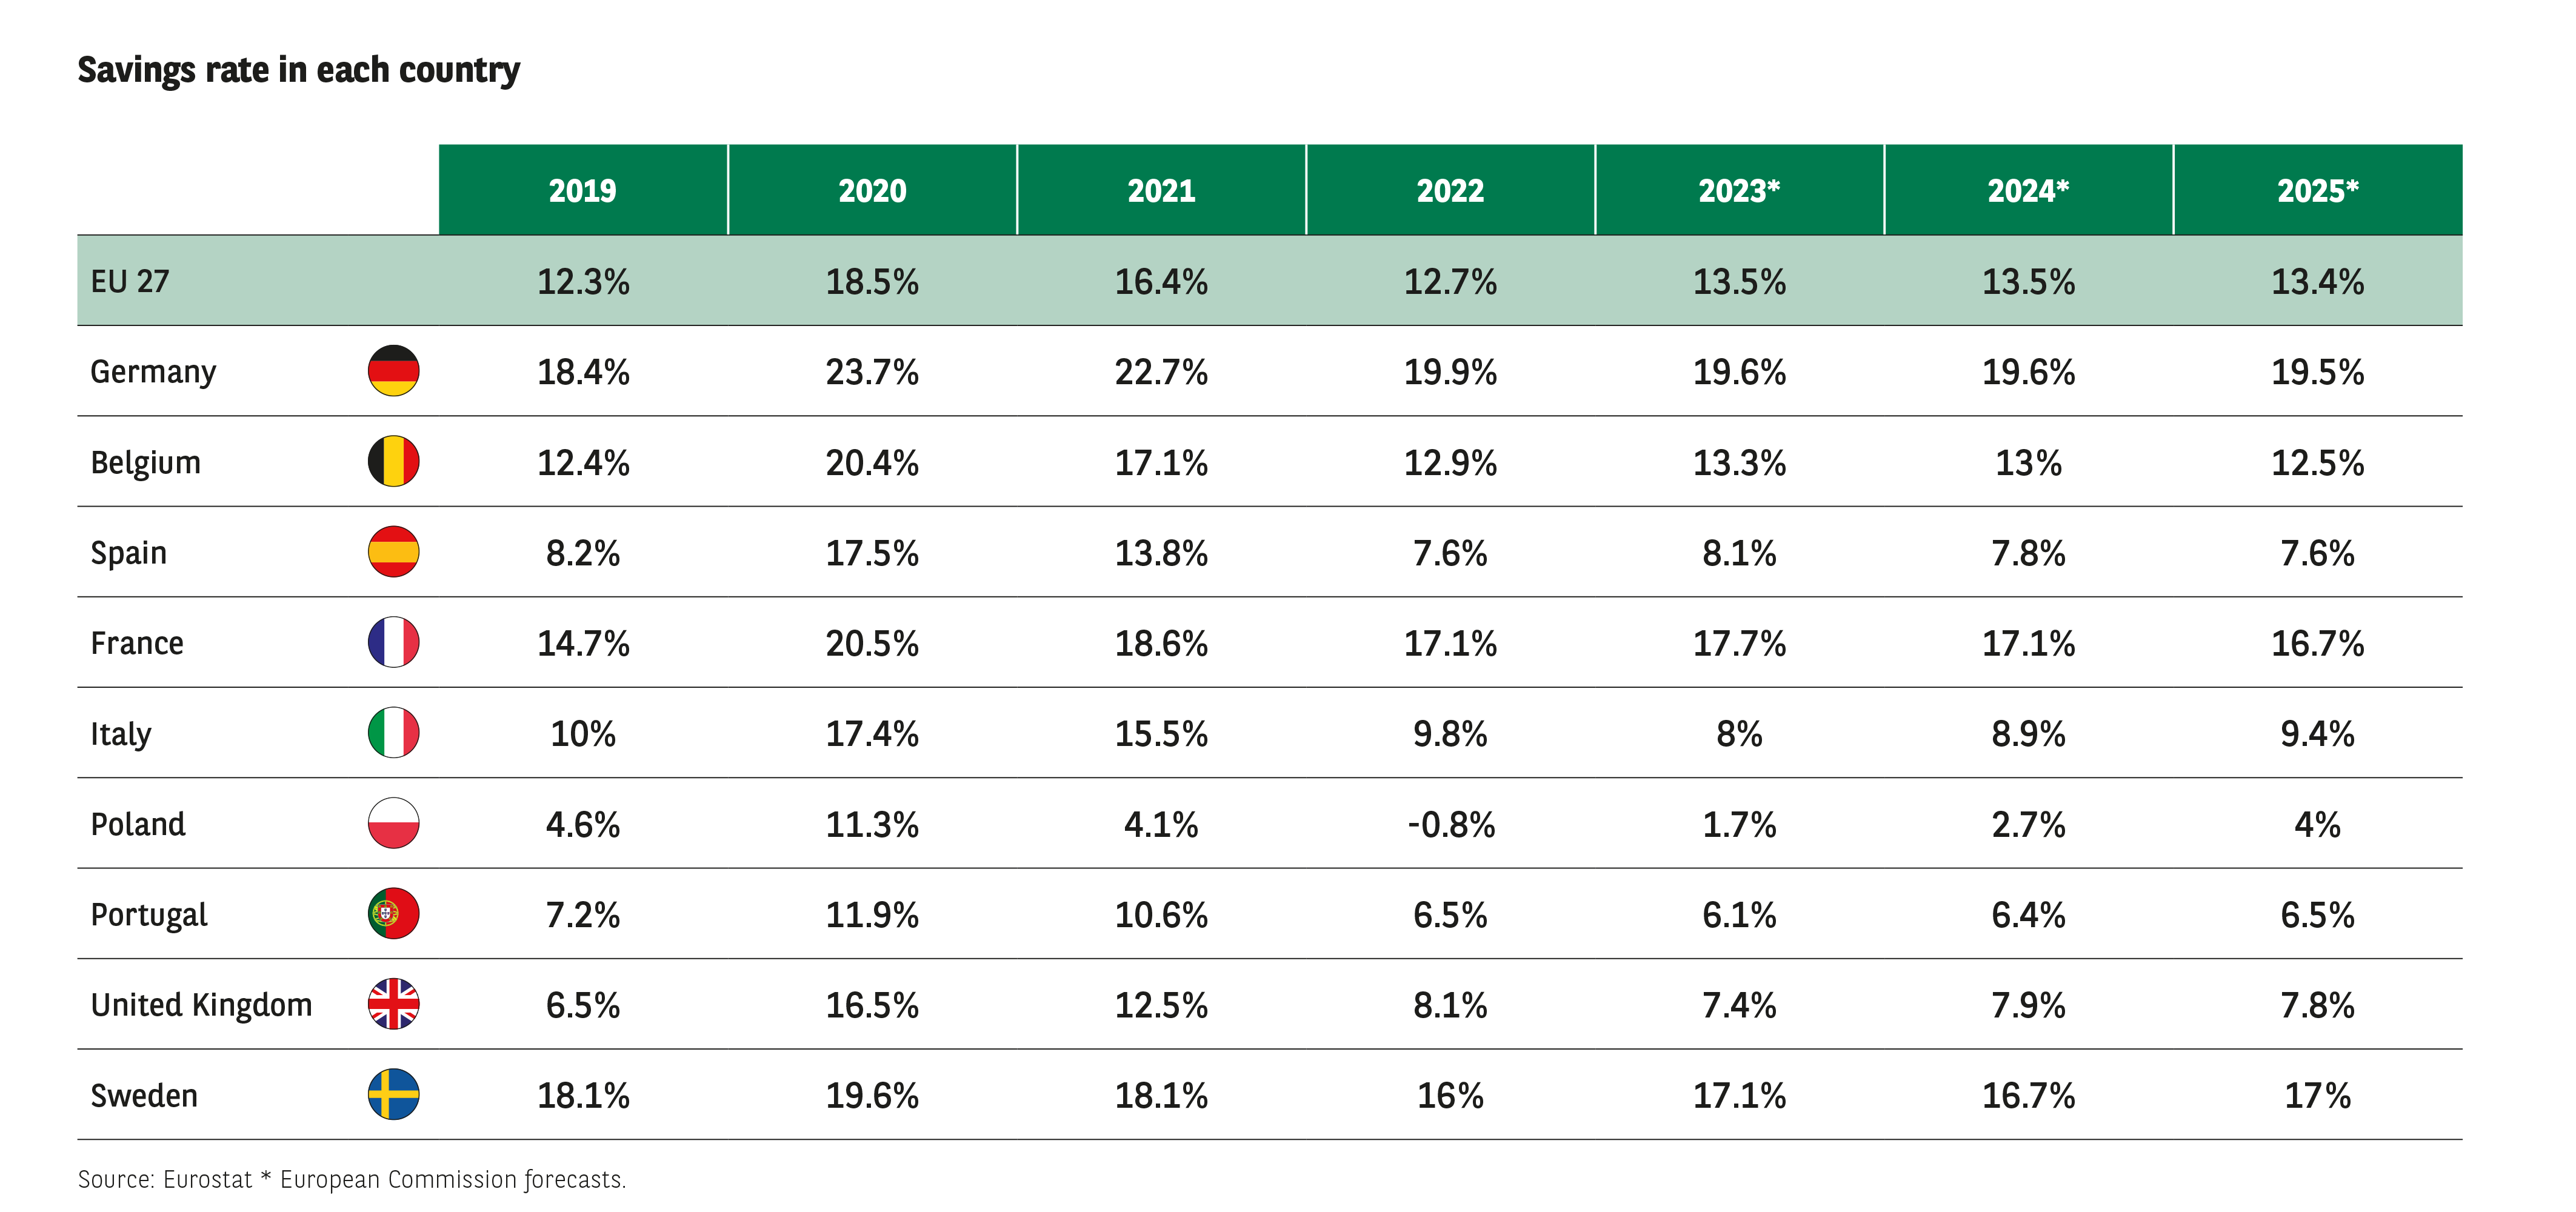The image size is (2576, 1212).
Task: Select the 2022 column header
Action: (1450, 190)
